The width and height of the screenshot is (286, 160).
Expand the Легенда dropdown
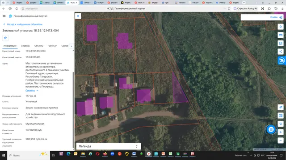point(108,146)
